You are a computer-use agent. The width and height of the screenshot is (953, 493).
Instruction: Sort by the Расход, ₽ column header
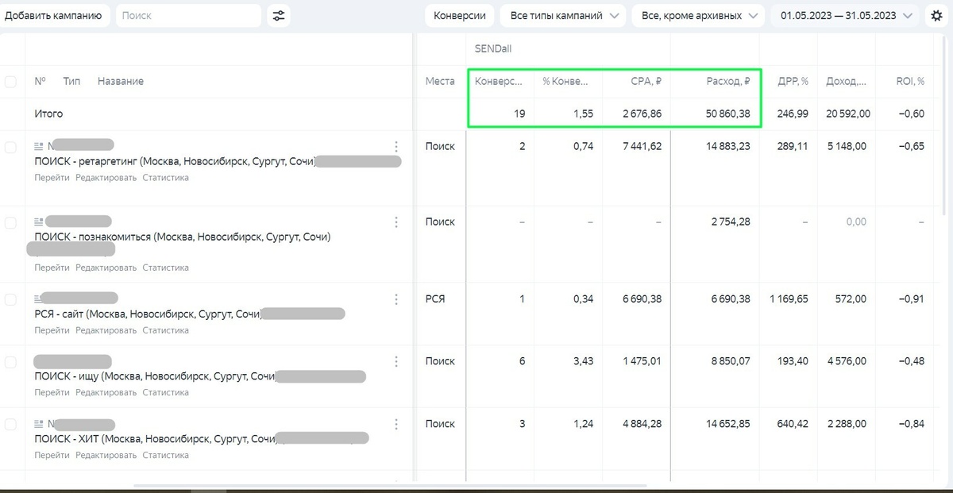click(x=727, y=81)
